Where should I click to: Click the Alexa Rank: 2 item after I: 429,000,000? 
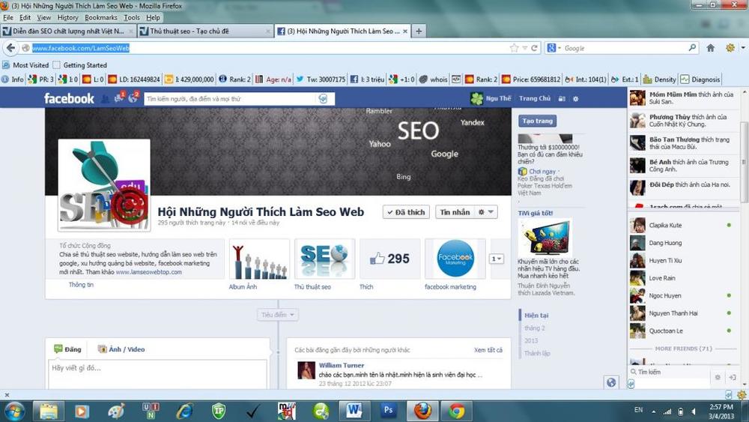point(234,79)
